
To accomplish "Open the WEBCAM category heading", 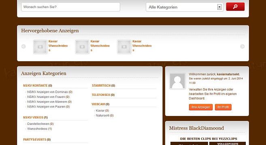I will click(x=98, y=104).
